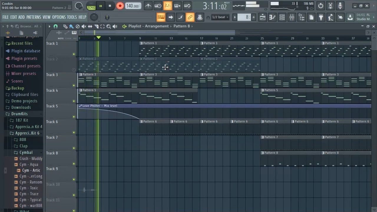
Task: Open the Playlist options menu arrow
Action: click(x=49, y=26)
